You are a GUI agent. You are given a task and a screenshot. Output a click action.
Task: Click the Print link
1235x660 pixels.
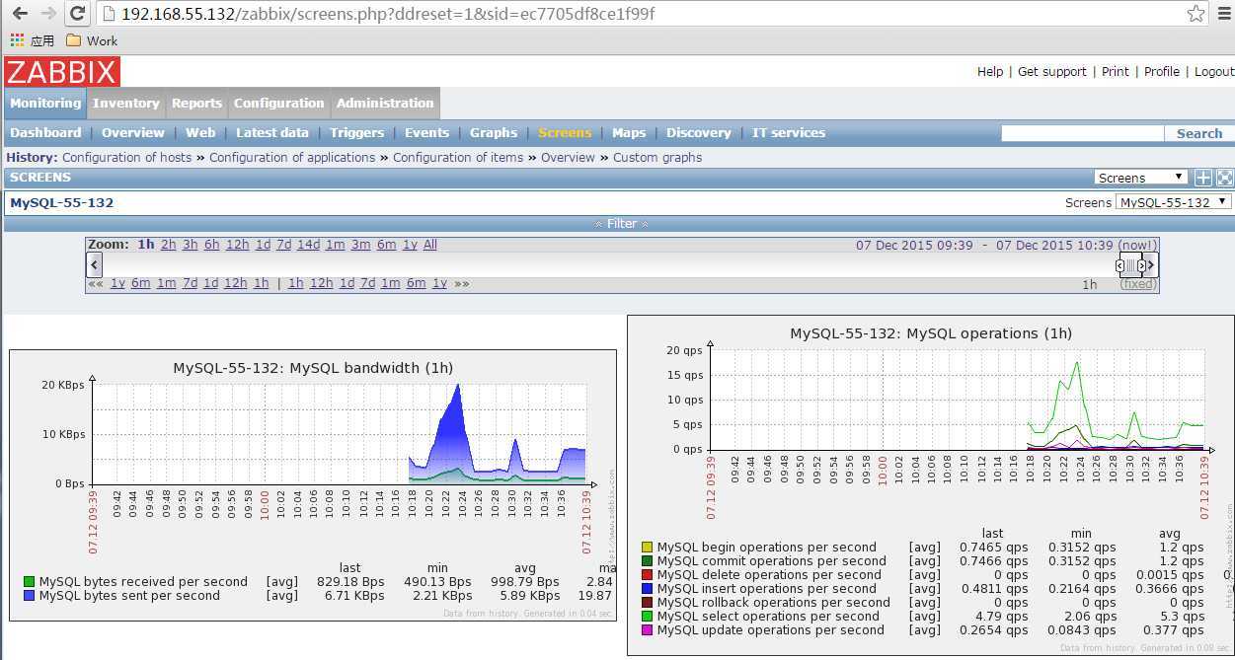1116,71
